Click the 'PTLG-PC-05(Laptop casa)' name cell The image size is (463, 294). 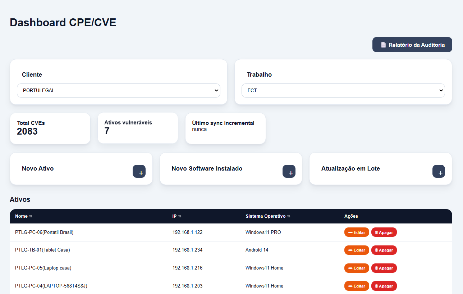coord(43,268)
